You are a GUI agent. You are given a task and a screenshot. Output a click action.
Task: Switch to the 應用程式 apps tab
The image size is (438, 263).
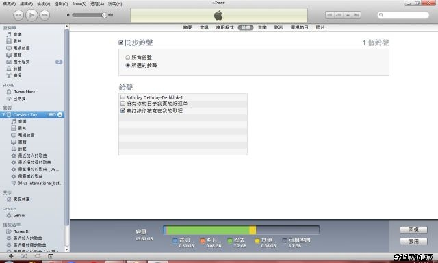pos(224,27)
